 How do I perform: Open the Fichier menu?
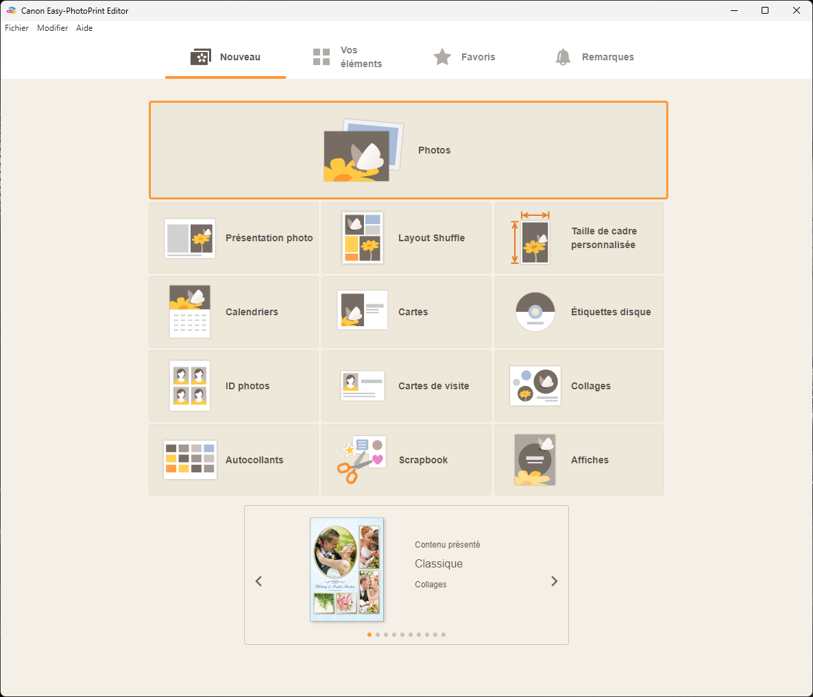click(17, 28)
